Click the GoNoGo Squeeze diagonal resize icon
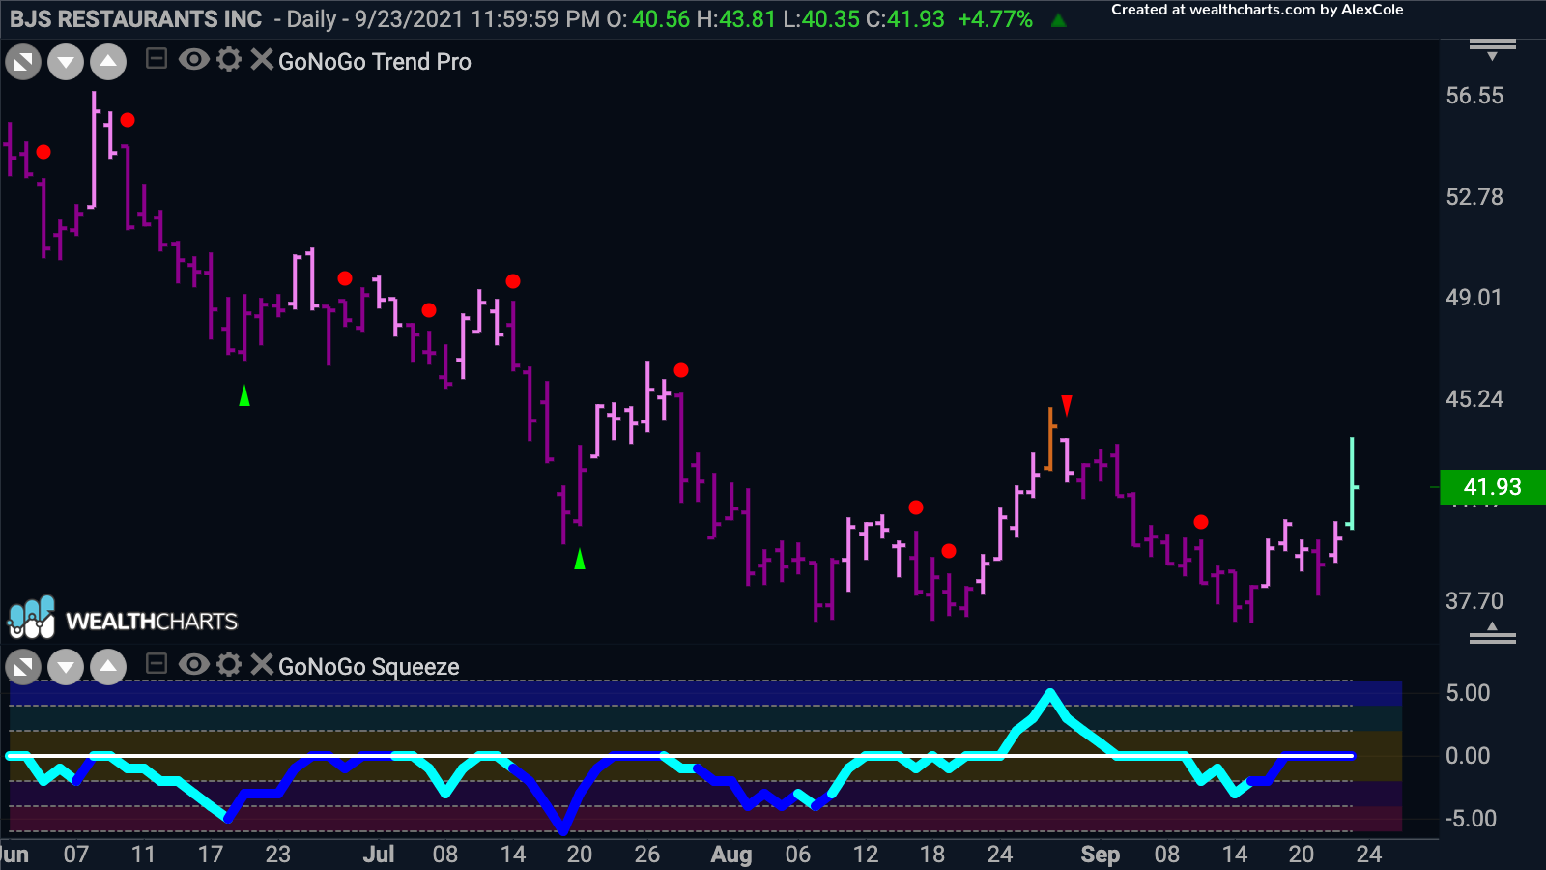The width and height of the screenshot is (1546, 870). [x=23, y=667]
